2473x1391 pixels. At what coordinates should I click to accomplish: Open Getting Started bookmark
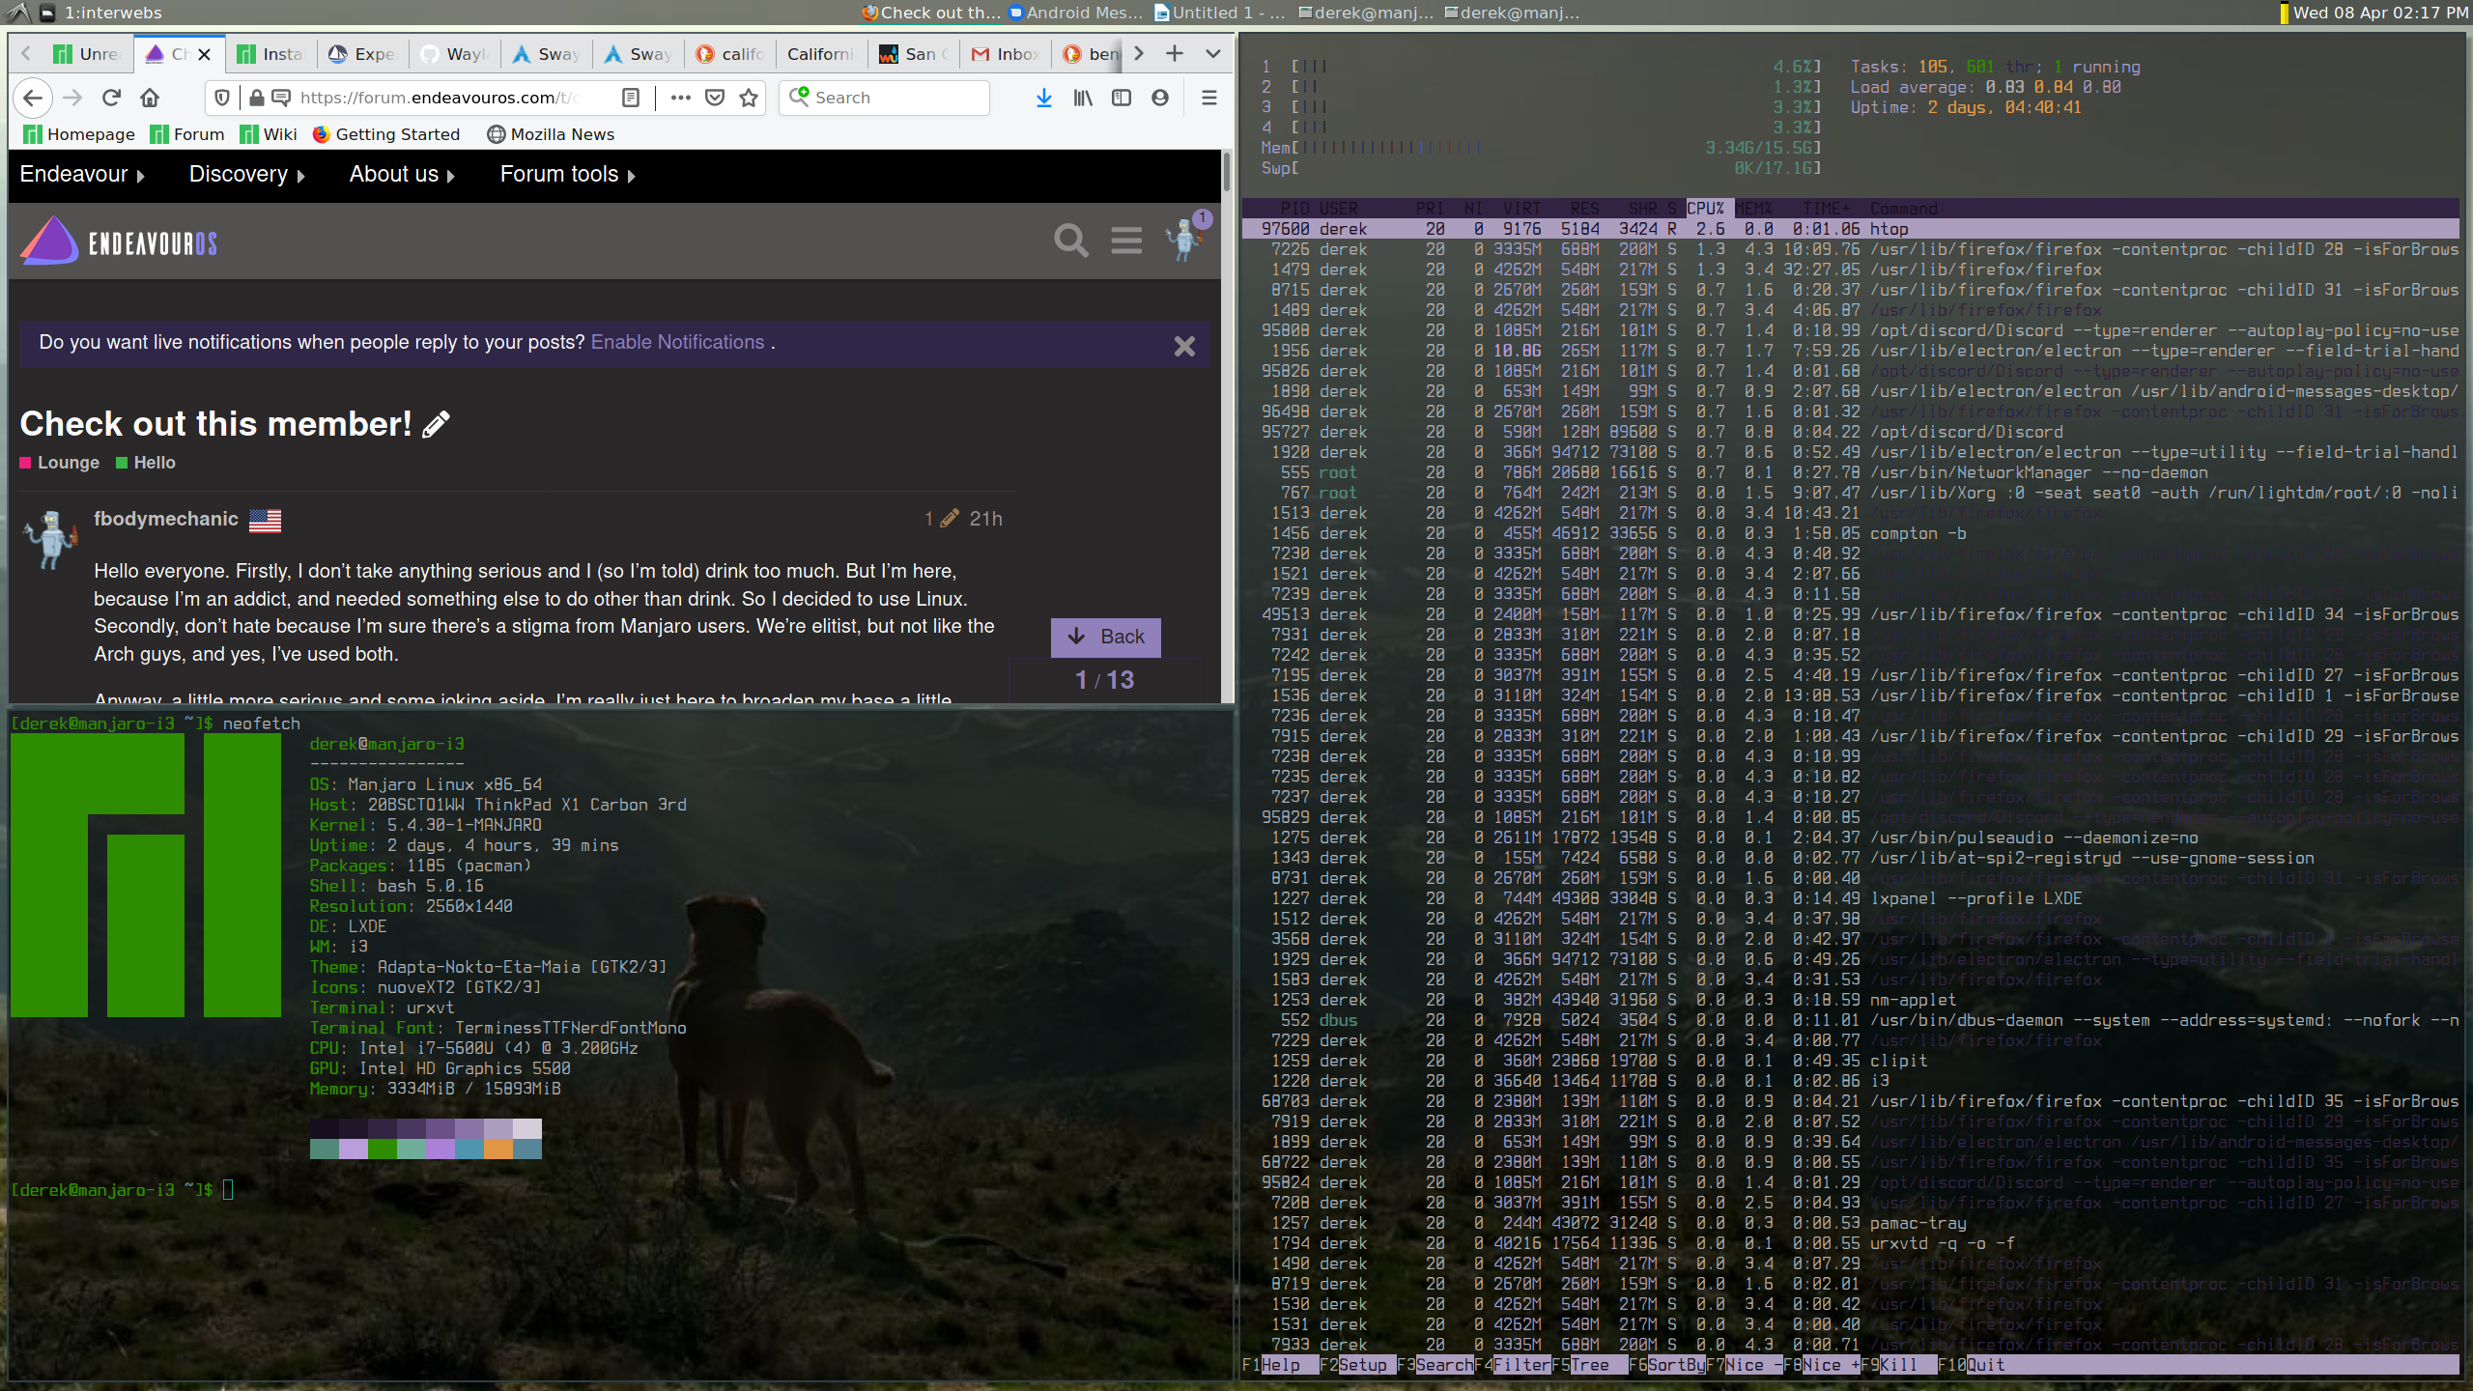386,134
